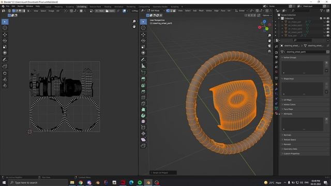Enable vertex select mode in the 3D viewport
Screen dimensions: 331x186
(x=168, y=10)
